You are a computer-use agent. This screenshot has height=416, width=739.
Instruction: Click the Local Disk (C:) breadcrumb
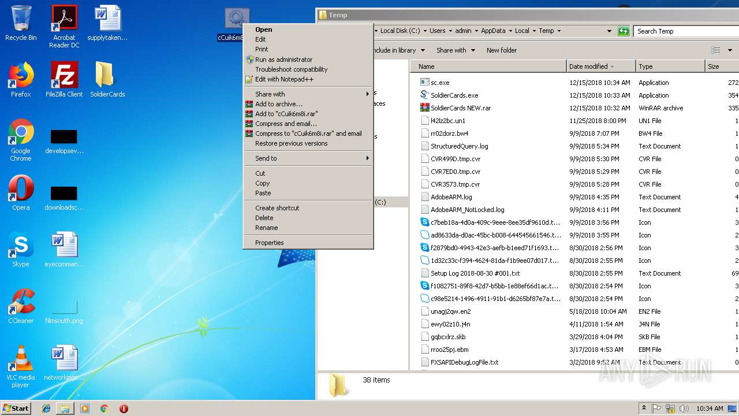pos(400,31)
